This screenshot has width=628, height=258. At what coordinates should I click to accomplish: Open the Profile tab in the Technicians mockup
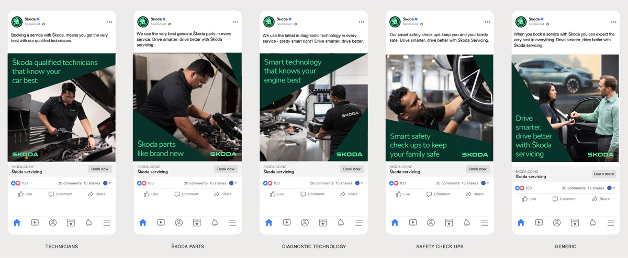[53, 222]
